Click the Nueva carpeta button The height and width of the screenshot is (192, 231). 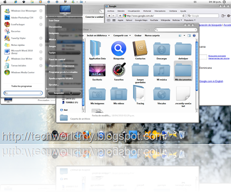(x=152, y=35)
